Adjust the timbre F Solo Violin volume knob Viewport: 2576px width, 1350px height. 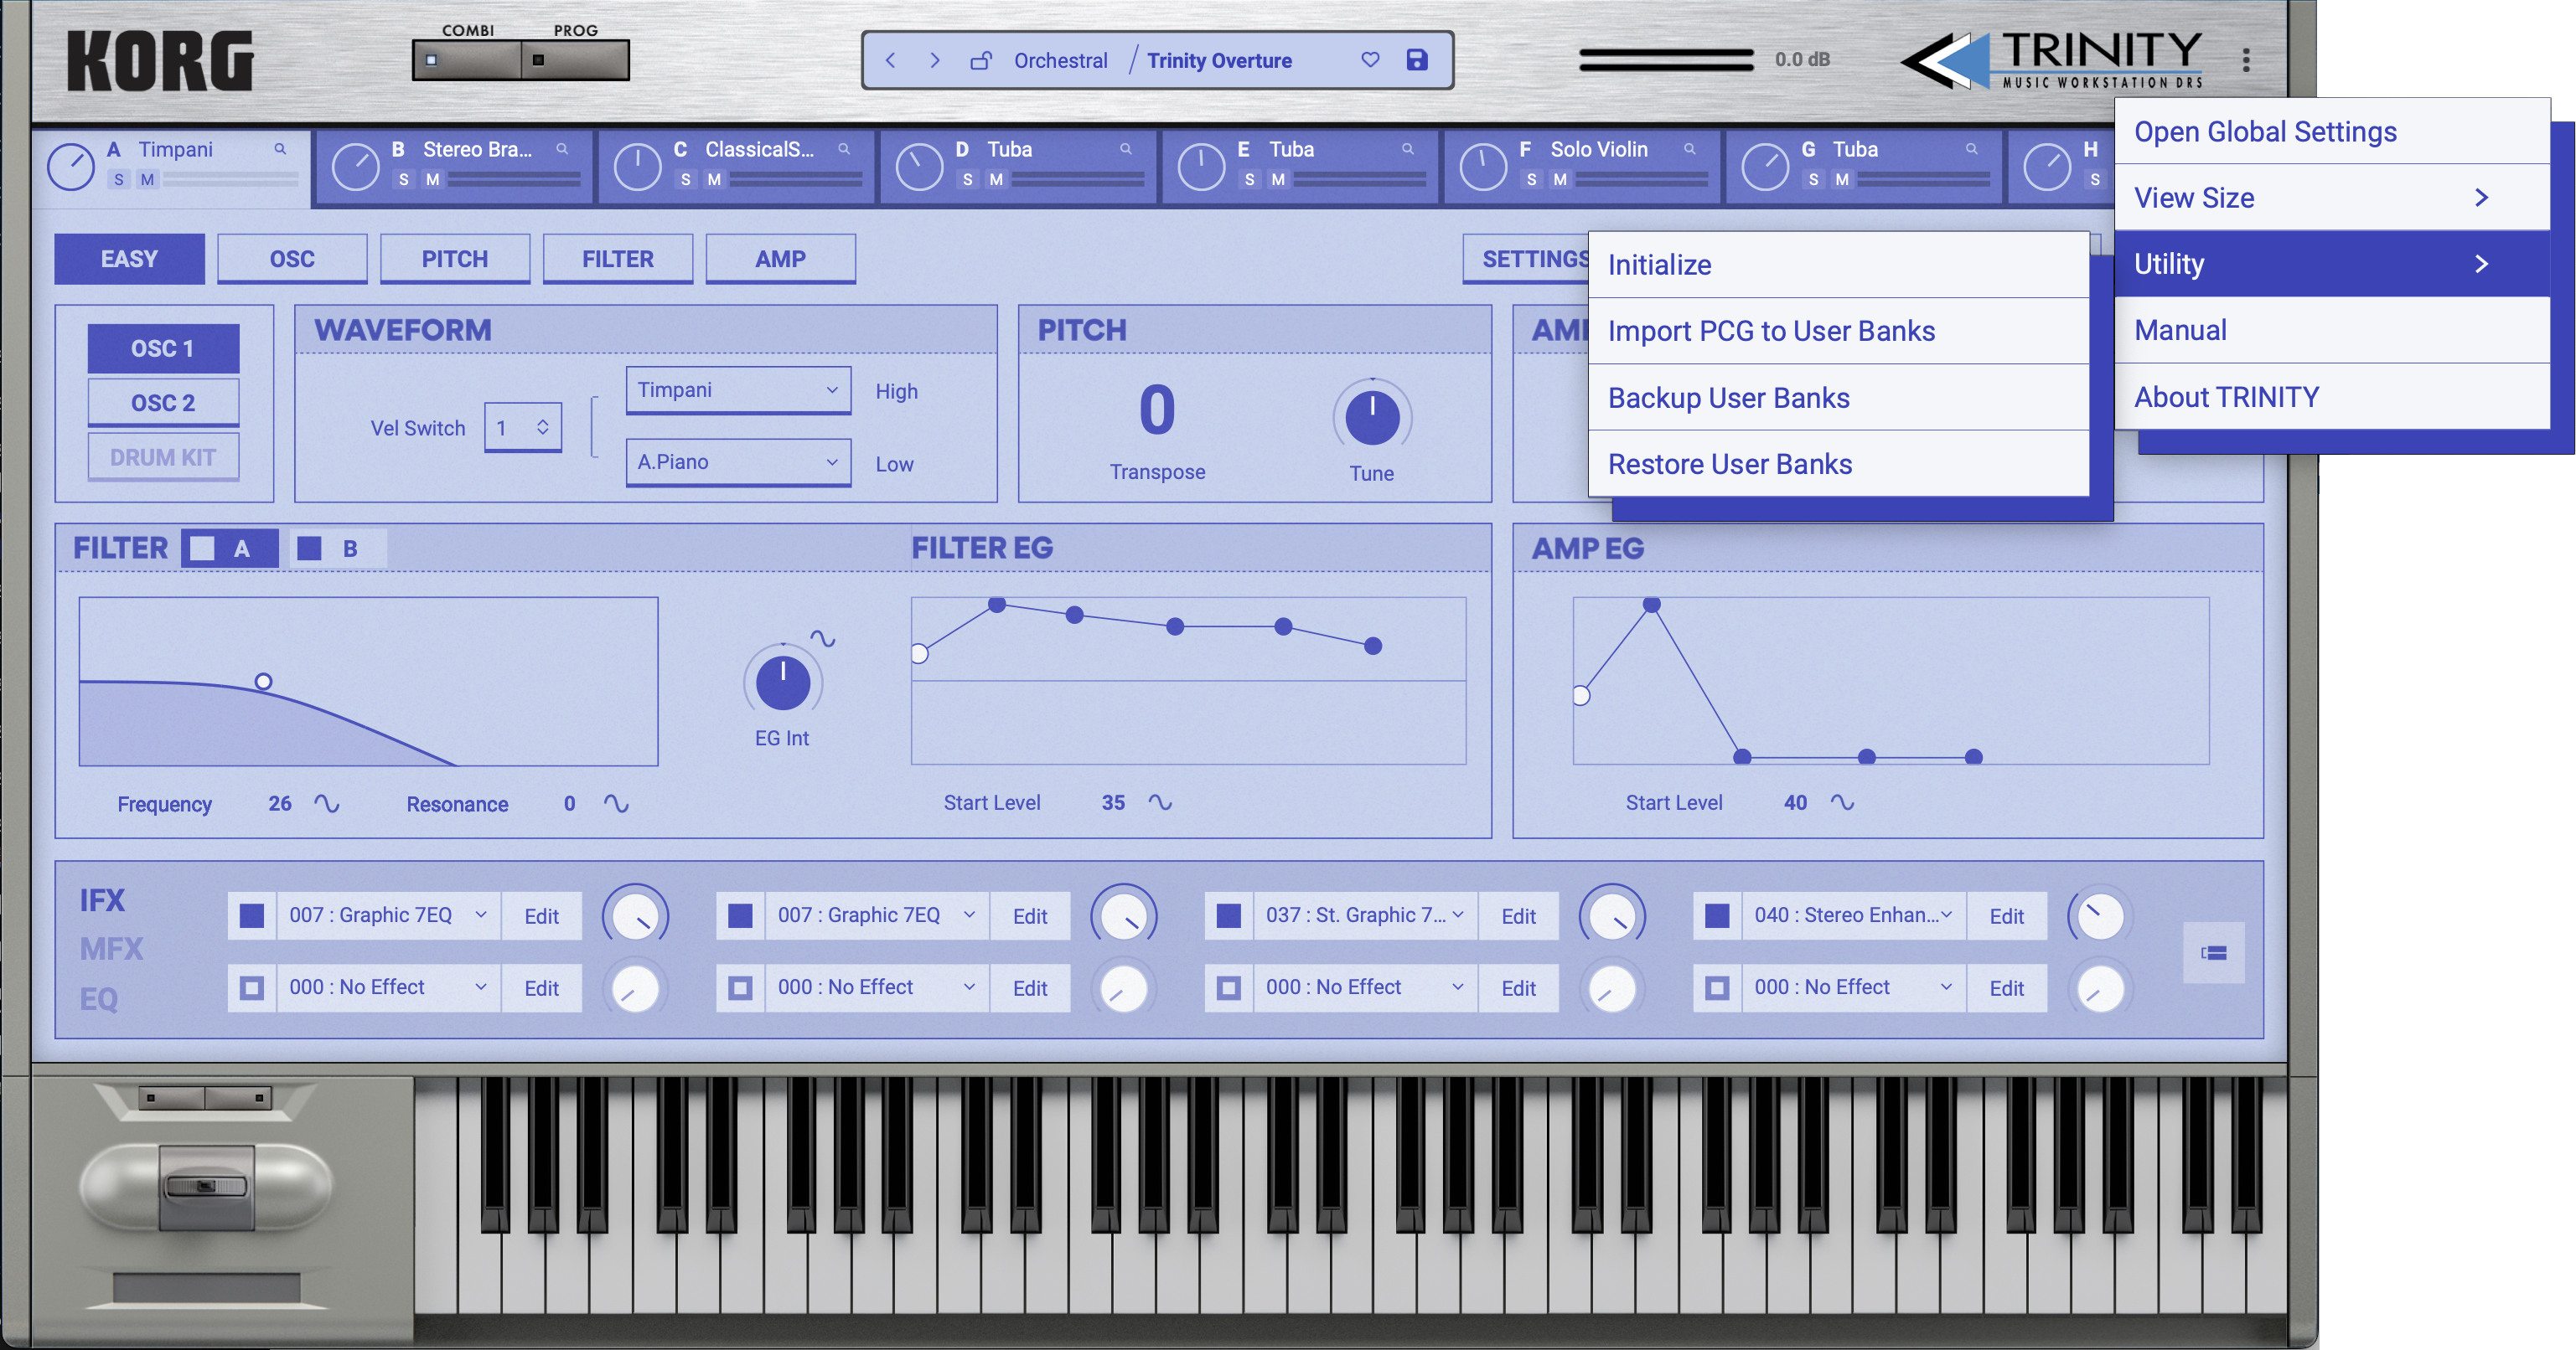pos(1483,166)
